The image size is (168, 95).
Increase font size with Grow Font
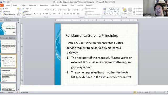[53, 10]
